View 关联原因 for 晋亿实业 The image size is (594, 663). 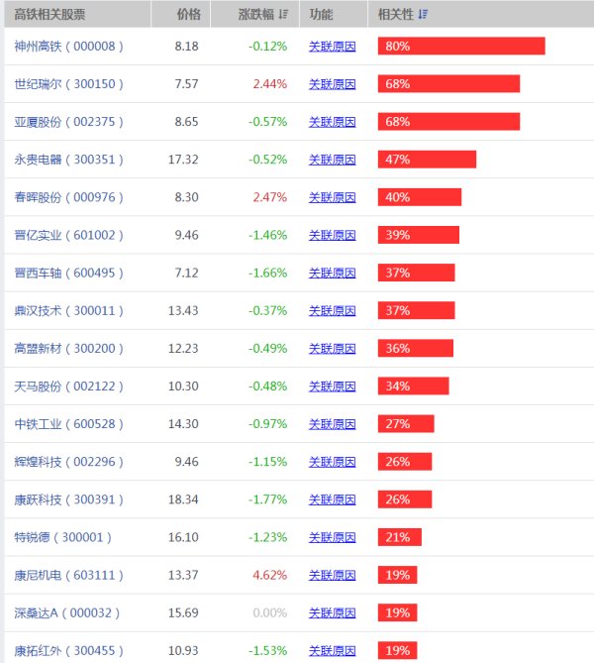click(x=332, y=235)
